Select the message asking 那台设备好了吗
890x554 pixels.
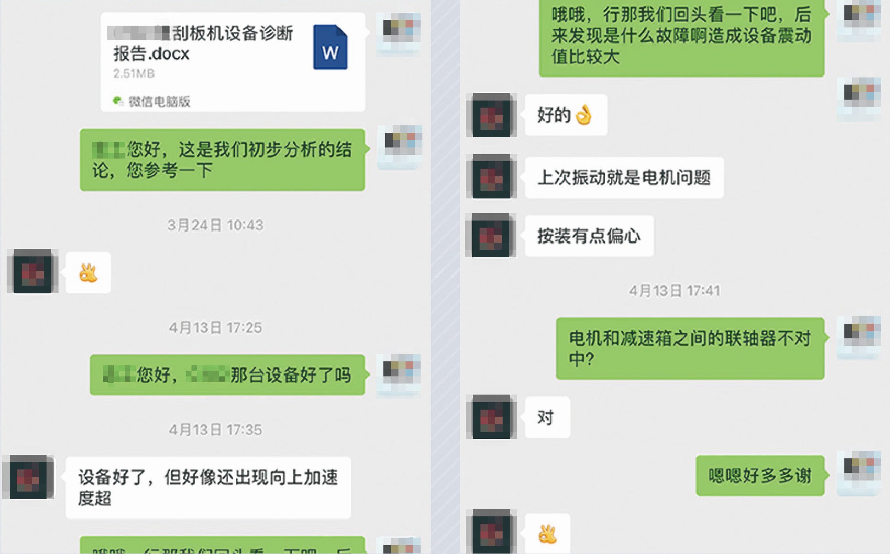227,375
